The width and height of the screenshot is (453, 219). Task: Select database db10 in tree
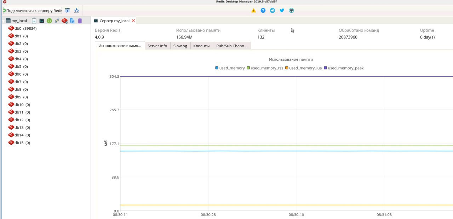pyautogui.click(x=19, y=105)
